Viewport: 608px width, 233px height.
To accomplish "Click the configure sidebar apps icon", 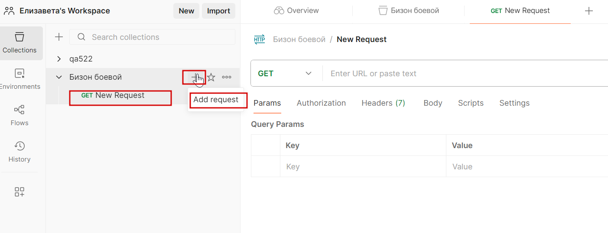I will (x=20, y=192).
